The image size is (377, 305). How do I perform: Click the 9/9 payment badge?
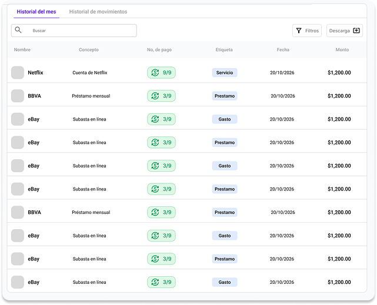coord(162,73)
